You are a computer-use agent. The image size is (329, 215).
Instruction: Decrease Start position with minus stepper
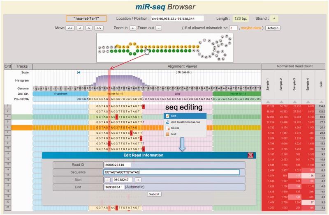(107, 180)
